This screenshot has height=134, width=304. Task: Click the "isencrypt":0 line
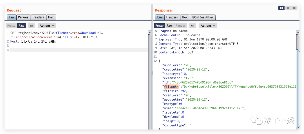[x=175, y=74]
